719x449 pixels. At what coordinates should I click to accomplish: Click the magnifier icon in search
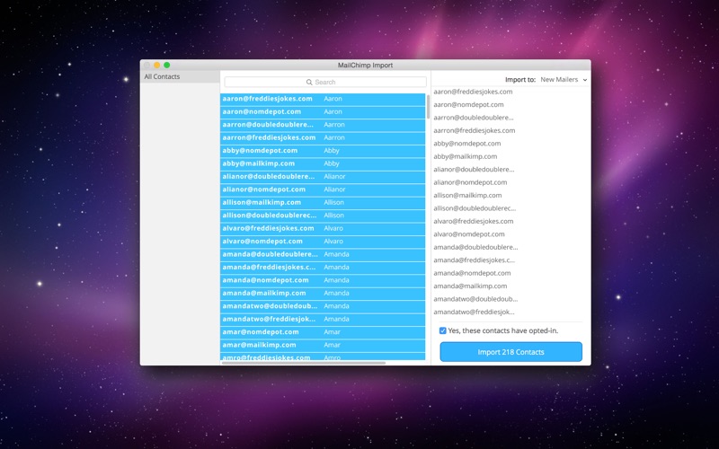309,82
